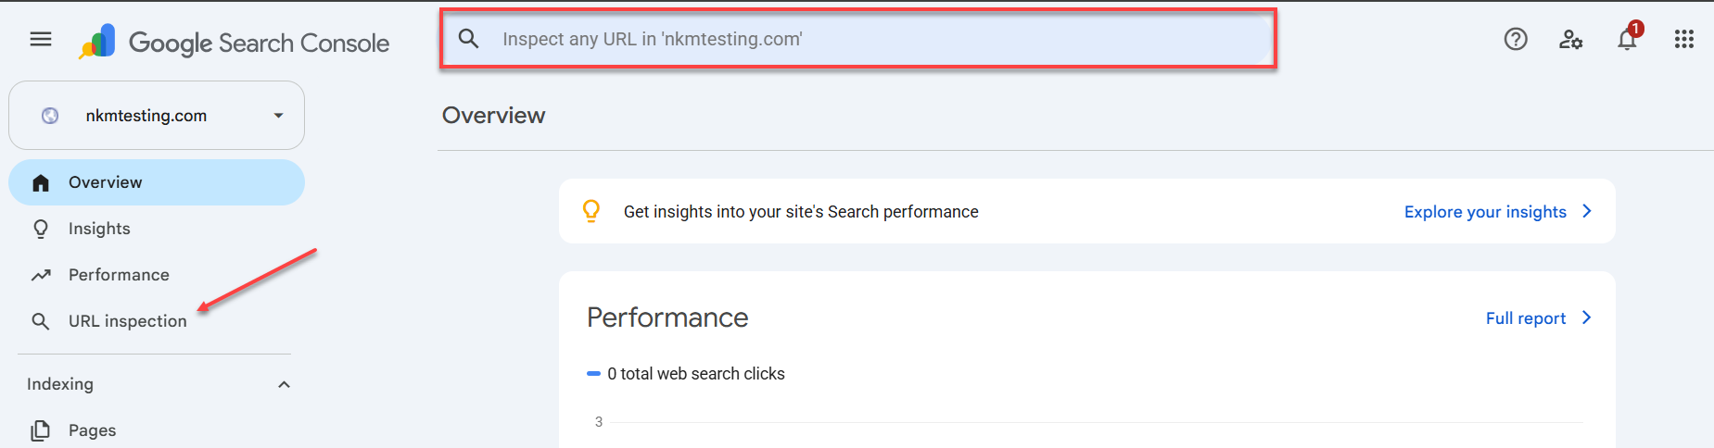1714x448 pixels.
Task: Click the Performance card heading
Action: pos(667,317)
